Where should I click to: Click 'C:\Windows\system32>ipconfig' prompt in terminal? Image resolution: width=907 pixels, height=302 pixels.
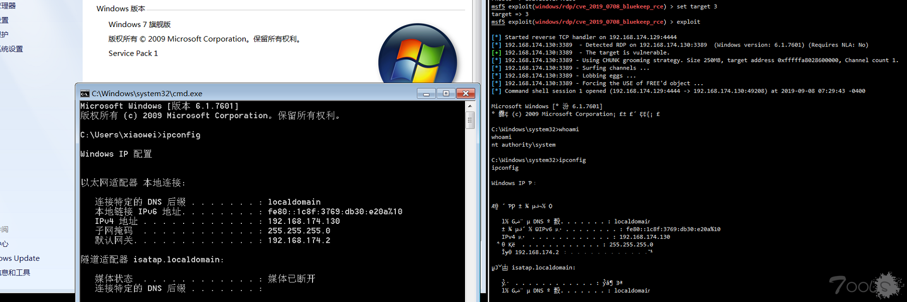click(x=539, y=160)
